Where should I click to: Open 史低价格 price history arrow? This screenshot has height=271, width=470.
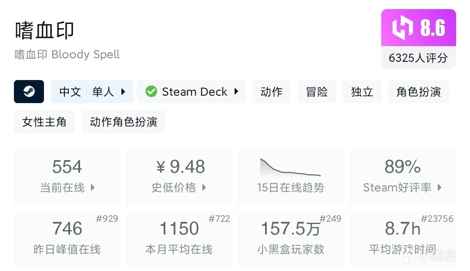pyautogui.click(x=204, y=188)
